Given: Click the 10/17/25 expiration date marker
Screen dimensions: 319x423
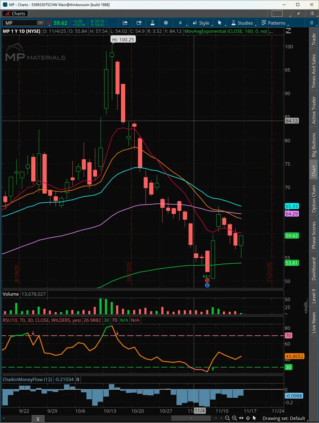Looking at the screenshot, I should tap(129, 272).
